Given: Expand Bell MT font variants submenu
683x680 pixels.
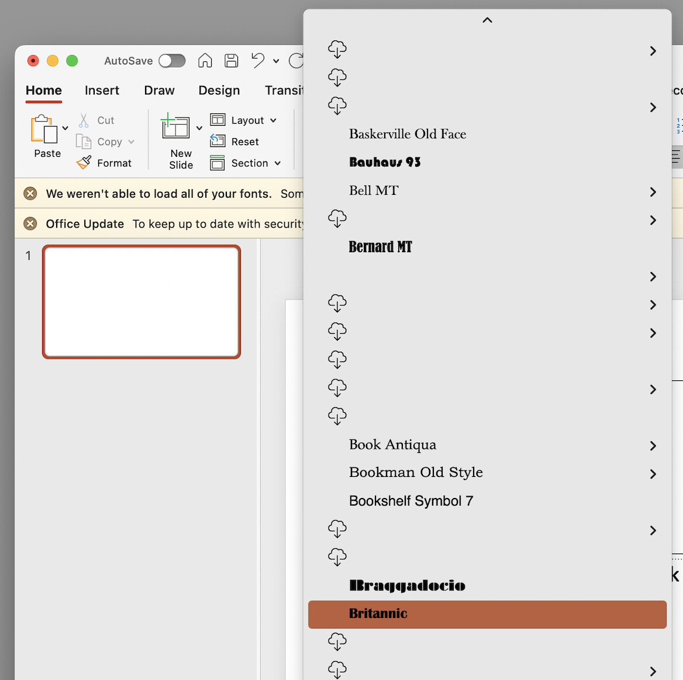Looking at the screenshot, I should point(653,192).
